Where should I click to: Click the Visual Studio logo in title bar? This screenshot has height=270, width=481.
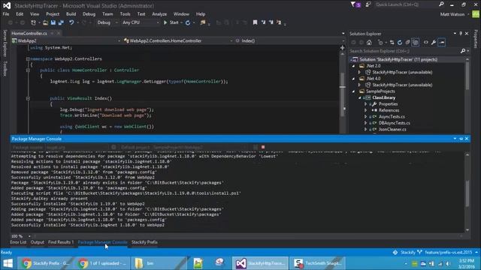tap(7, 5)
